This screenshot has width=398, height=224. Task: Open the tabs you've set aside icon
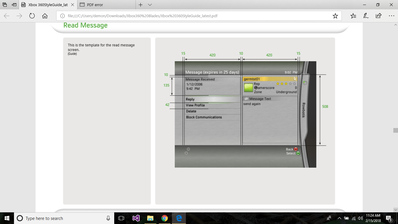coord(5,5)
